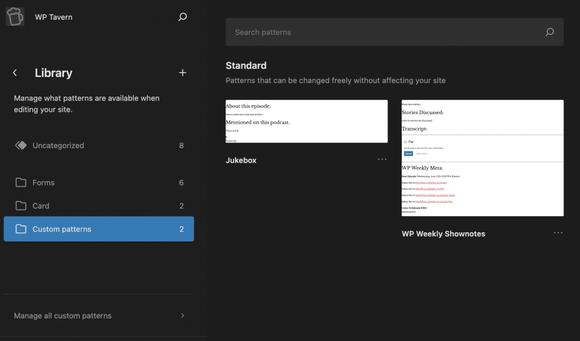Open the sidebar command search icon

(x=182, y=17)
